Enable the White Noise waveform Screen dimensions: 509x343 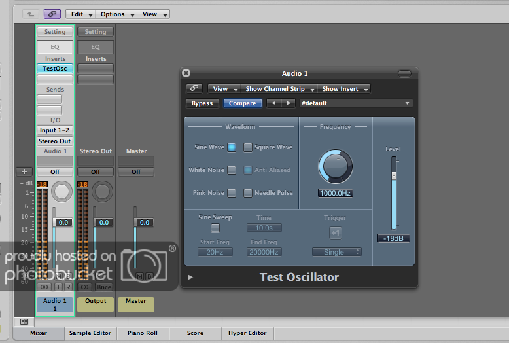[232, 170]
